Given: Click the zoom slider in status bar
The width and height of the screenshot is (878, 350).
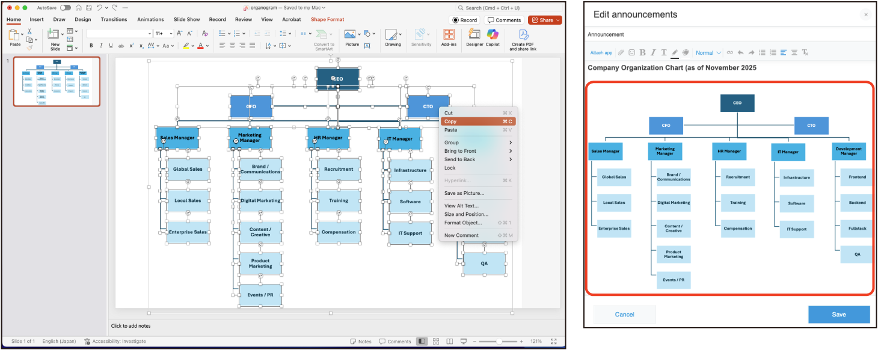Looking at the screenshot, I should click(x=499, y=342).
